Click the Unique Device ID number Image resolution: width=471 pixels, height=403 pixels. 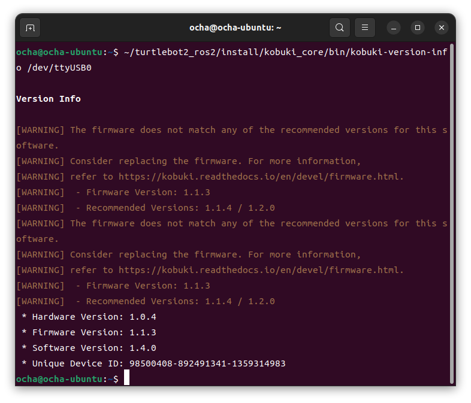[x=207, y=363]
